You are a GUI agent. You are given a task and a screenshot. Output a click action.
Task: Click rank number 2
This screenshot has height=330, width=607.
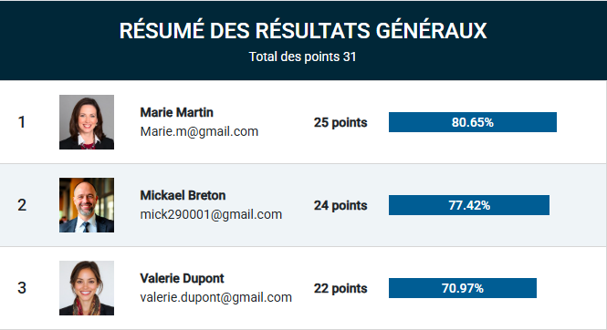click(x=22, y=205)
